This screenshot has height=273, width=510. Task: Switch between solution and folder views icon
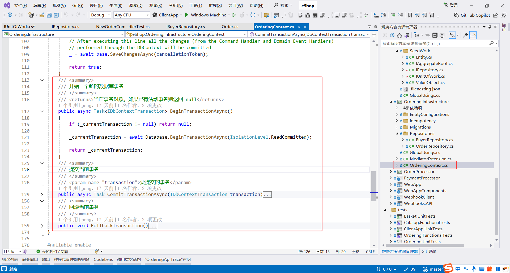click(406, 35)
